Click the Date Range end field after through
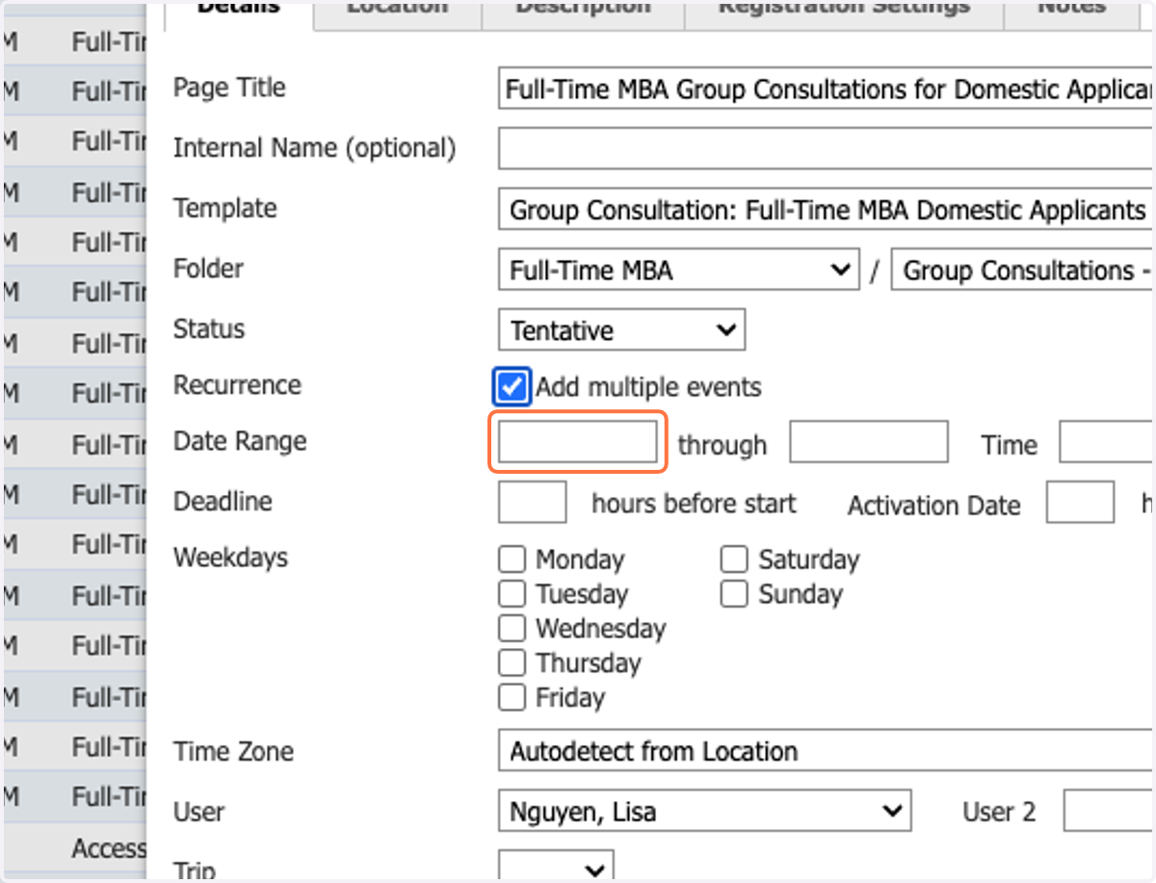1156x883 pixels. pyautogui.click(x=869, y=442)
